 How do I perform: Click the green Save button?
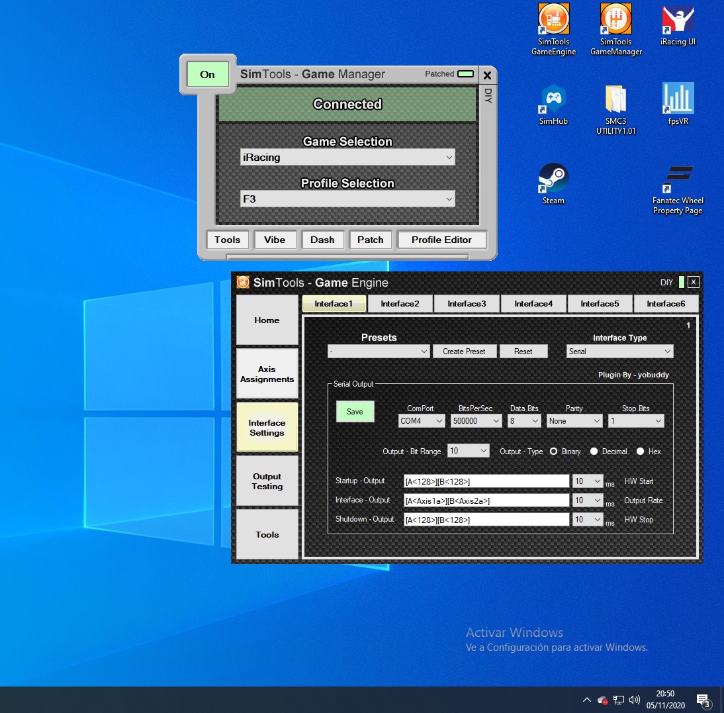(x=355, y=412)
